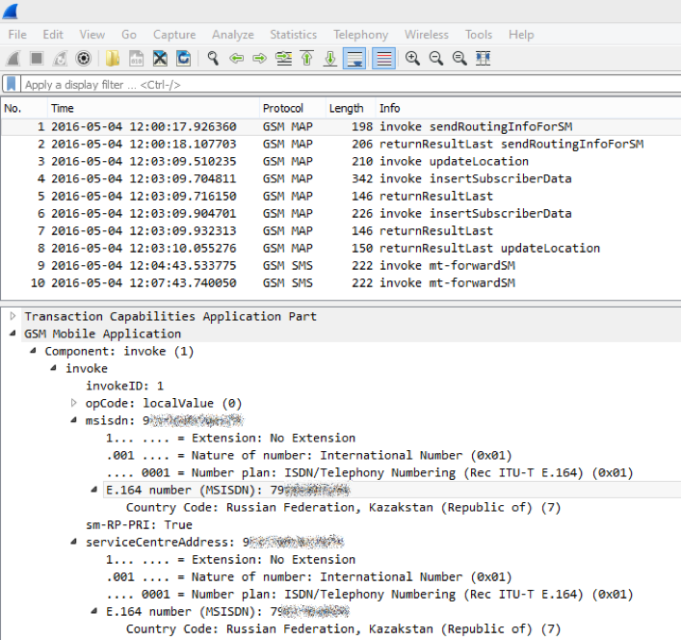Click the resize columns icon
This screenshot has width=681, height=640.
tap(483, 58)
